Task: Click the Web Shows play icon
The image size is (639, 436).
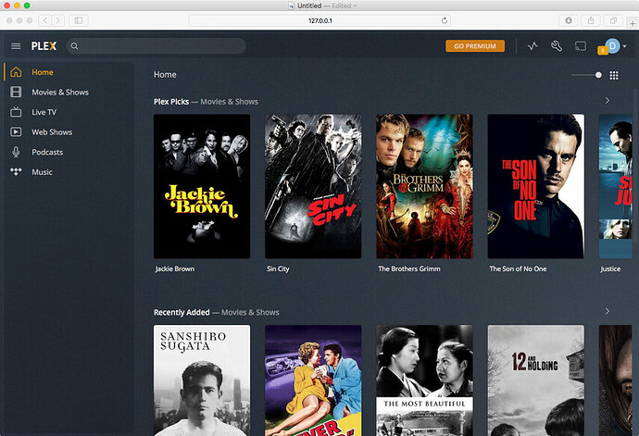Action: pos(16,132)
